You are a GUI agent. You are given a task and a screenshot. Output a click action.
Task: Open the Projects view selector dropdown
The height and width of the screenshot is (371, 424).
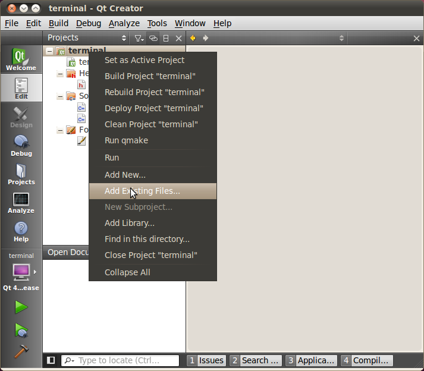click(x=87, y=38)
